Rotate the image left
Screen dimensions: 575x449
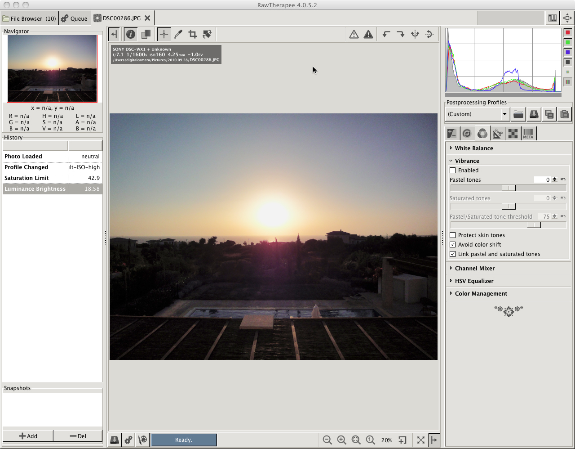point(386,34)
